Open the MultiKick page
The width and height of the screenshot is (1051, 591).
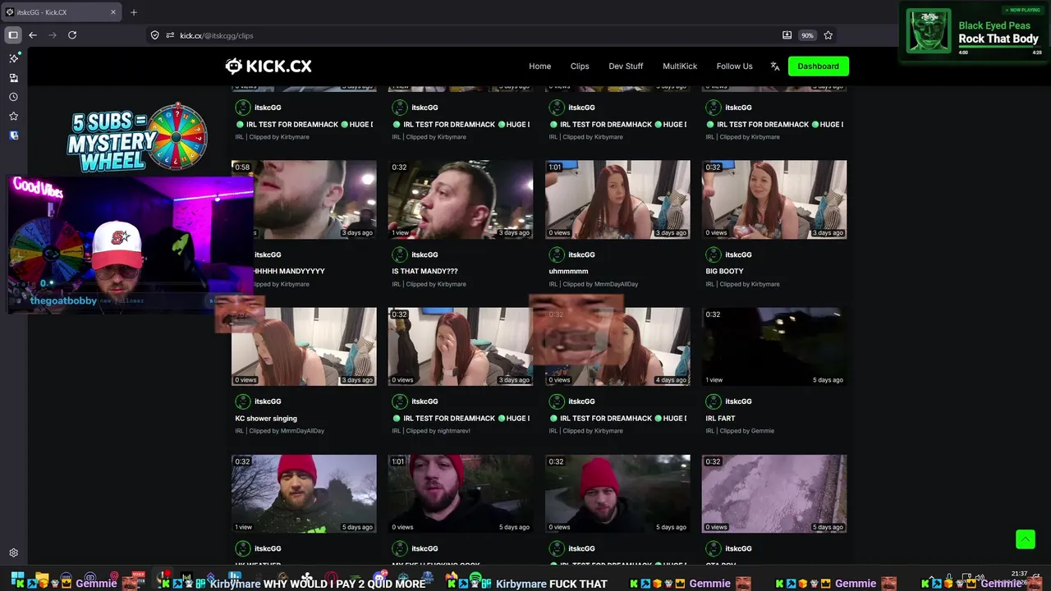click(680, 66)
